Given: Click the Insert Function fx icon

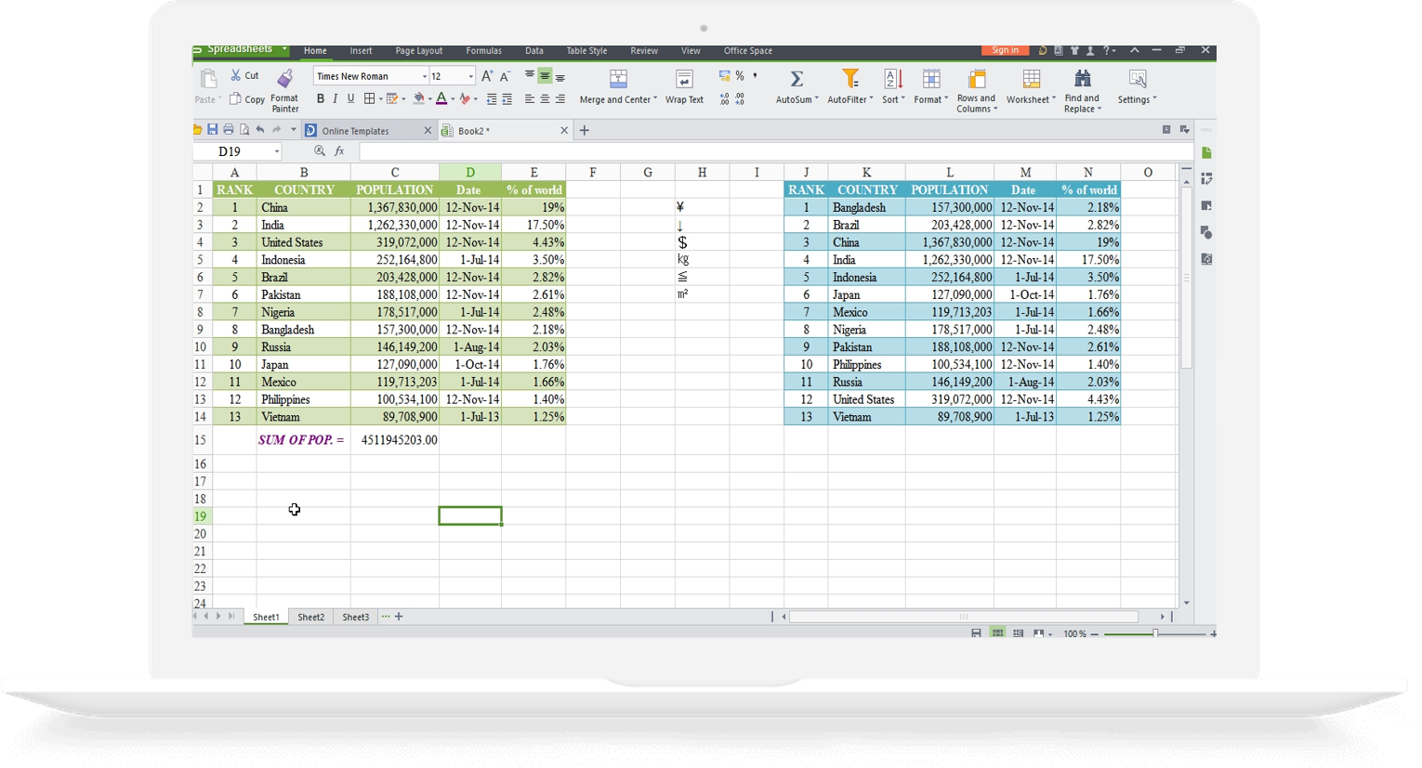Looking at the screenshot, I should pyautogui.click(x=339, y=151).
